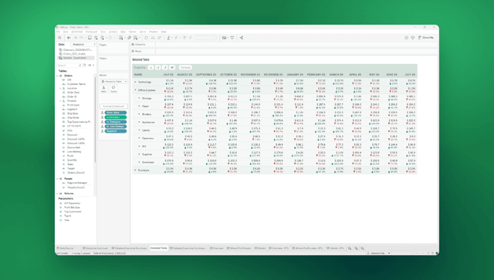The width and height of the screenshot is (494, 280).
Task: Collapse the Orders table in the data pane
Action: click(x=58, y=76)
